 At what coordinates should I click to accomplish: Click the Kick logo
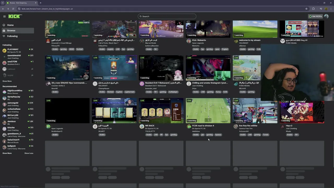click(15, 16)
